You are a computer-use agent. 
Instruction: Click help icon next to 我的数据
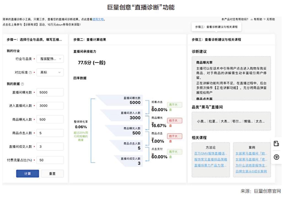pyautogui.click(x=22, y=84)
